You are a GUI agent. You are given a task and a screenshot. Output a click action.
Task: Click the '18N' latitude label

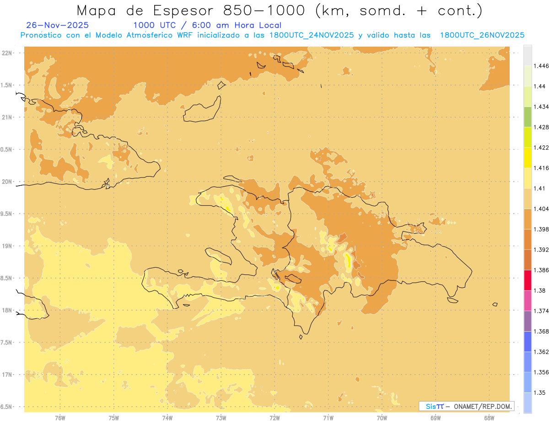coord(7,311)
